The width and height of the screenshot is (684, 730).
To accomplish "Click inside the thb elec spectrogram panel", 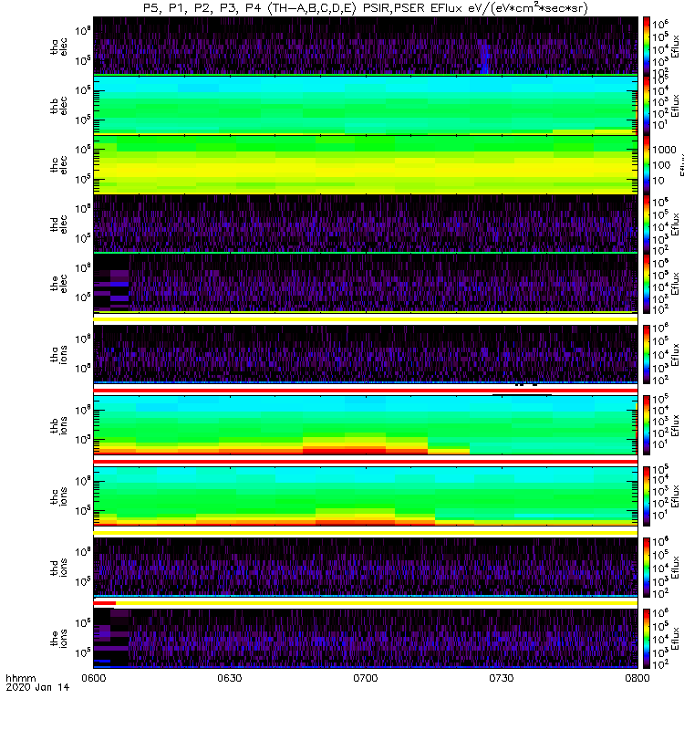I will (366, 105).
